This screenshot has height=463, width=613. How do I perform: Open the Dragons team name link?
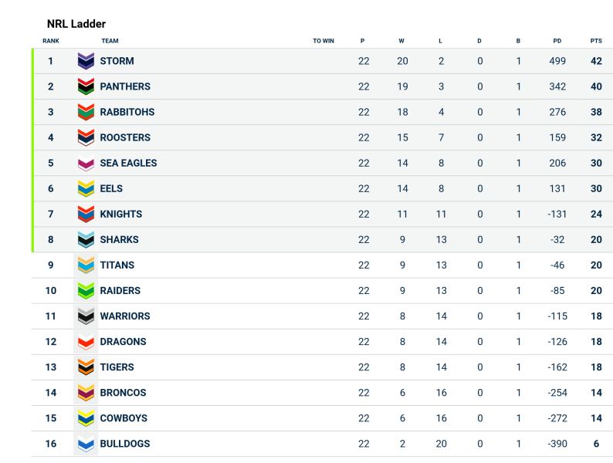pos(124,342)
